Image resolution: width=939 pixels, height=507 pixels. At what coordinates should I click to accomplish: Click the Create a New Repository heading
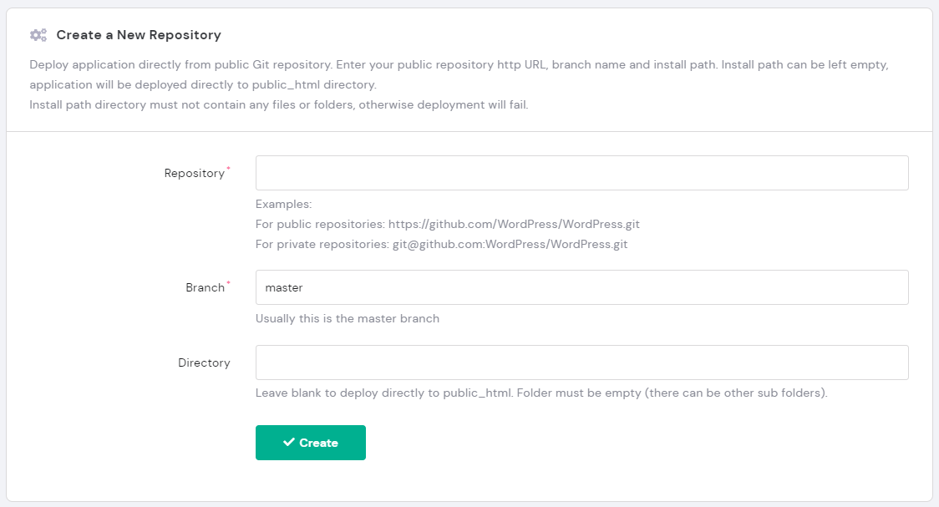(139, 35)
